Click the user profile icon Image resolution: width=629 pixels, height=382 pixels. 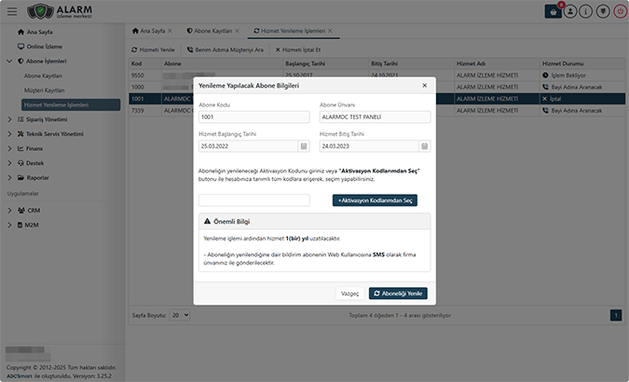tap(570, 12)
